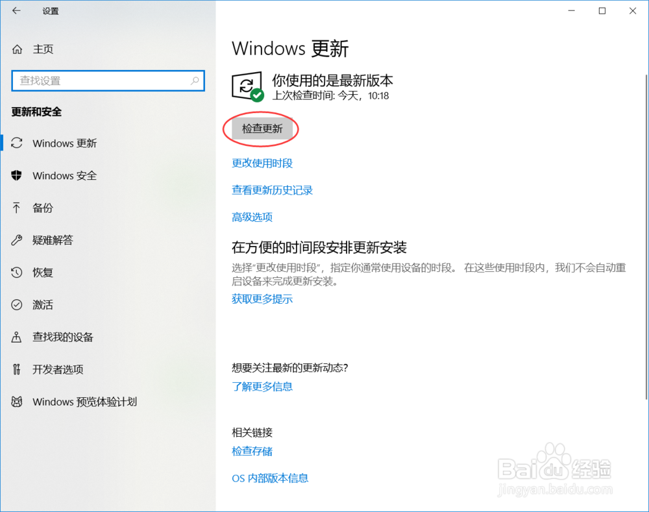Click the shield icon for Windows 安全
Viewport: 649px width, 512px height.
17,175
